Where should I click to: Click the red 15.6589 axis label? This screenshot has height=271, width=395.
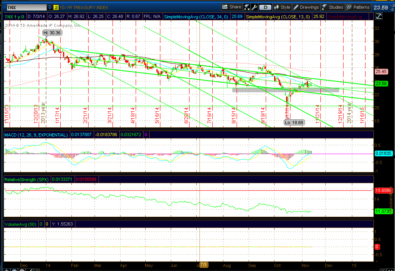[x=383, y=190]
